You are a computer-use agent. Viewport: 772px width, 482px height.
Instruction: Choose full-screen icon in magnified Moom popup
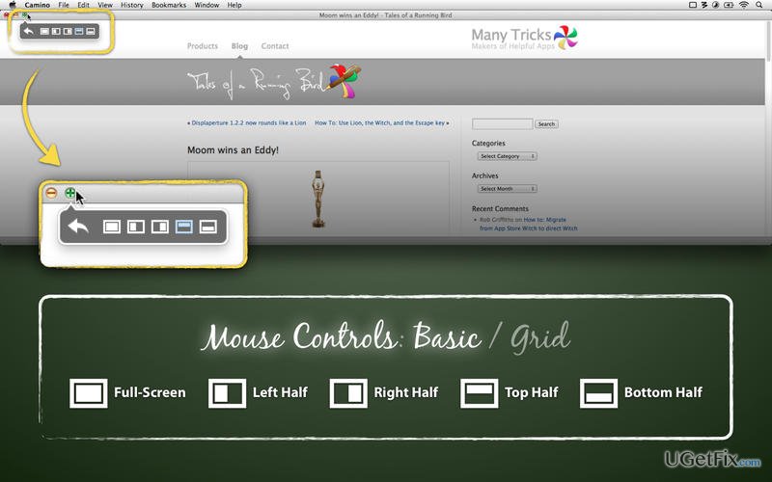(x=112, y=227)
